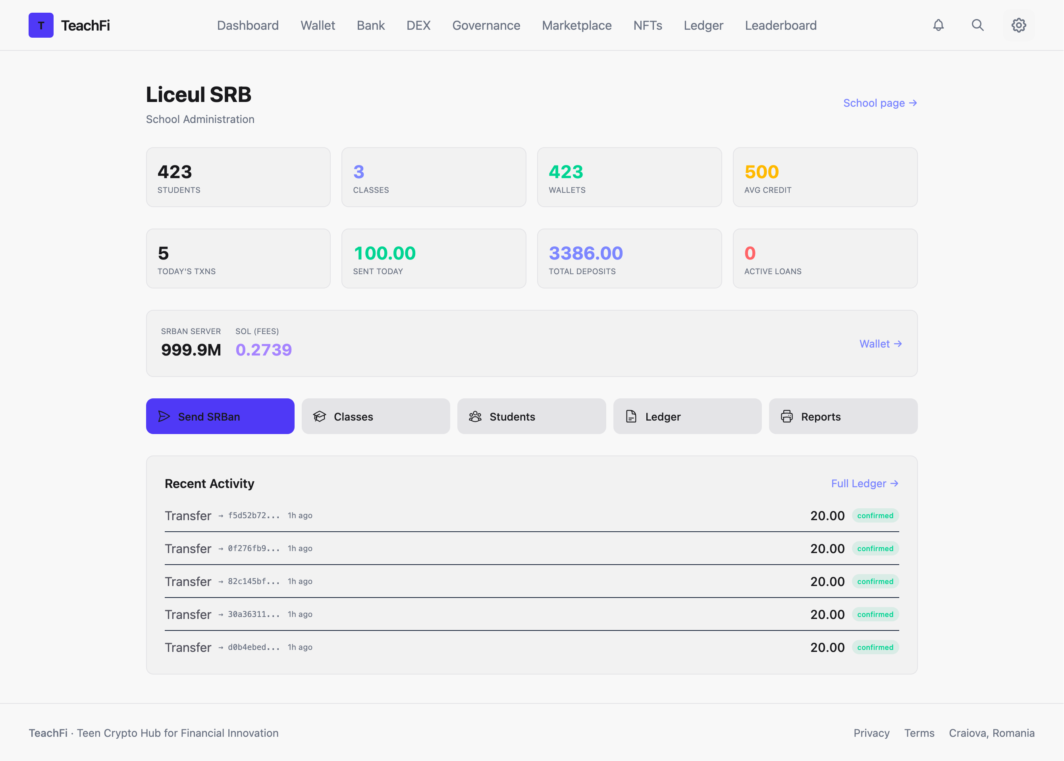This screenshot has width=1064, height=761.
Task: Click the paper plane icon on Send SRBan
Action: click(x=164, y=416)
